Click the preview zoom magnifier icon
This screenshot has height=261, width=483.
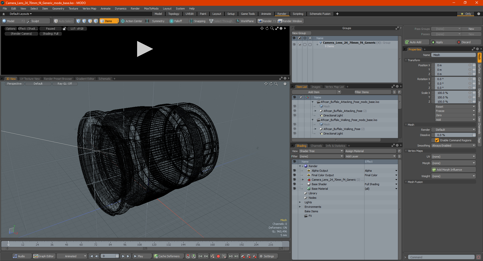[272, 28]
